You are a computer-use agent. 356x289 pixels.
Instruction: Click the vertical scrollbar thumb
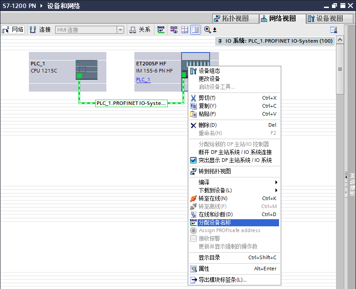tap(340, 69)
